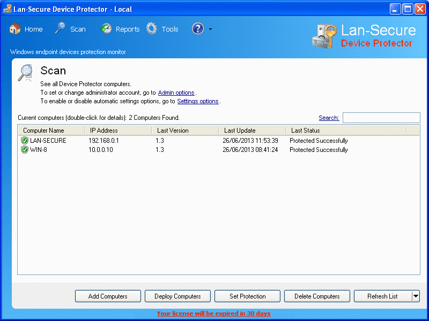Click IP address 10.0.0.10
Viewport: 429px width, 321px height.
click(x=101, y=150)
